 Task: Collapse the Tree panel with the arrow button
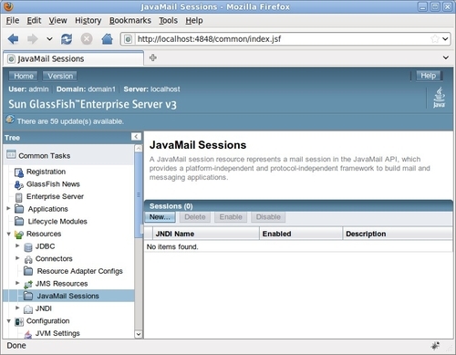click(x=136, y=137)
